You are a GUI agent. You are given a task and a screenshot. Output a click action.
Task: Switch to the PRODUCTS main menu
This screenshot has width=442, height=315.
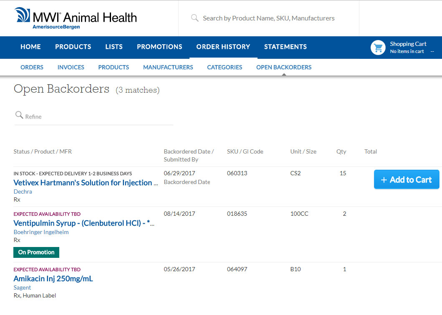[73, 47]
